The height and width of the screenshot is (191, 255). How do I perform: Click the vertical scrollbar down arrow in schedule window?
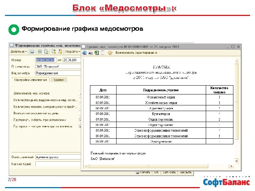237,161
